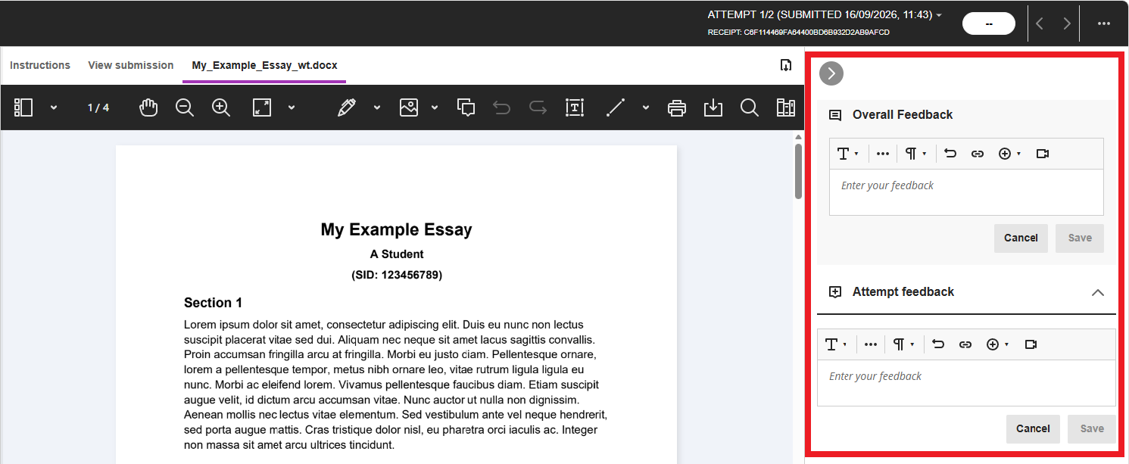This screenshot has height=464, width=1129.
Task: Click the Section 1 heading
Action: [213, 303]
